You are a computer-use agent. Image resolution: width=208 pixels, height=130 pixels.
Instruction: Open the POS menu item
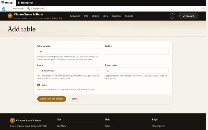pyautogui.click(x=86, y=16)
